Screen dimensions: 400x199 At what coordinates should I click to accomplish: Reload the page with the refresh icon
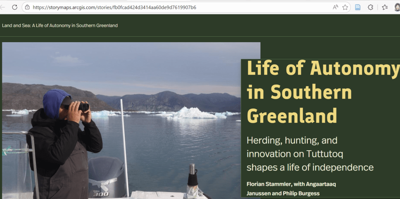14,7
